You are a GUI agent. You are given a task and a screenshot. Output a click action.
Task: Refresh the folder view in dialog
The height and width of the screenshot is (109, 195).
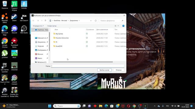[x=96, y=21]
